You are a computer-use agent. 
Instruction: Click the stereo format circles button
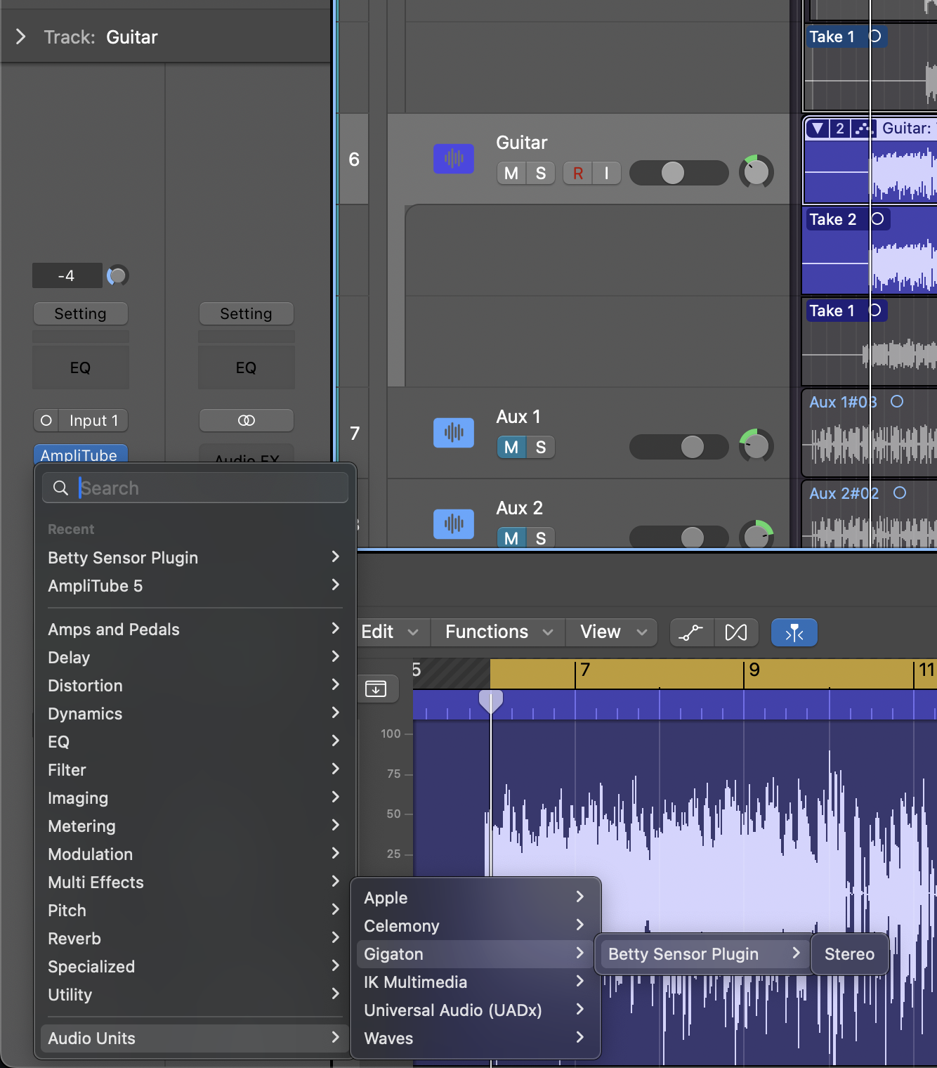(x=247, y=419)
